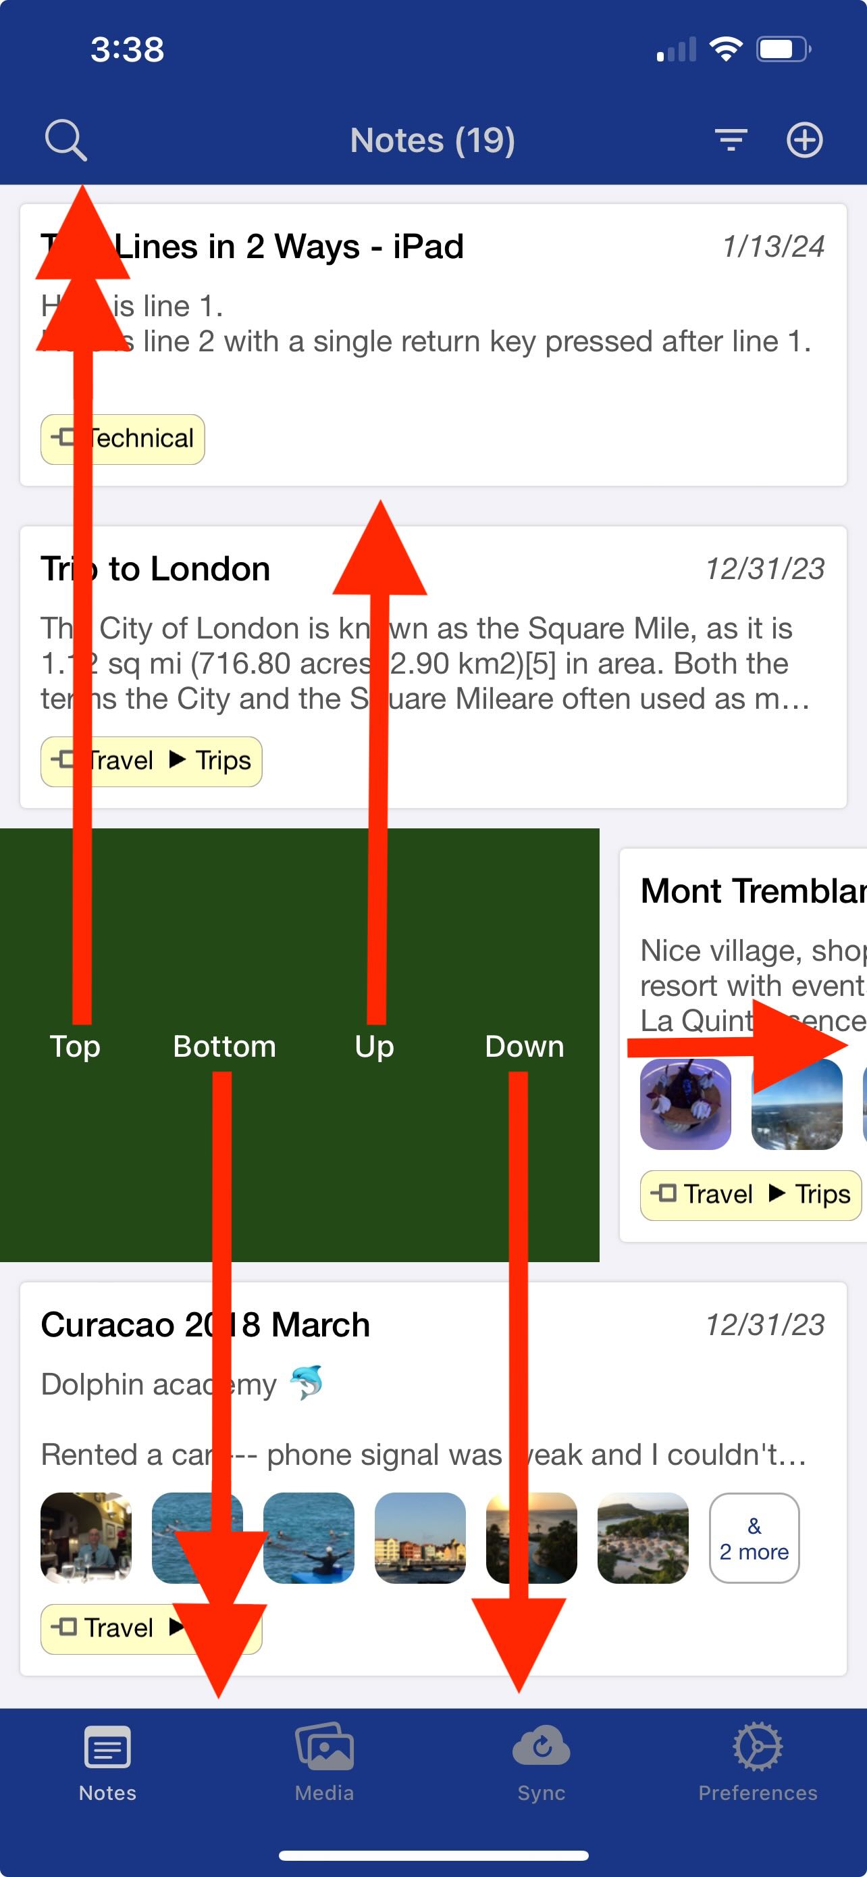Screen dimensions: 867x1877
Task: Open the Media tab
Action: coord(324,1762)
